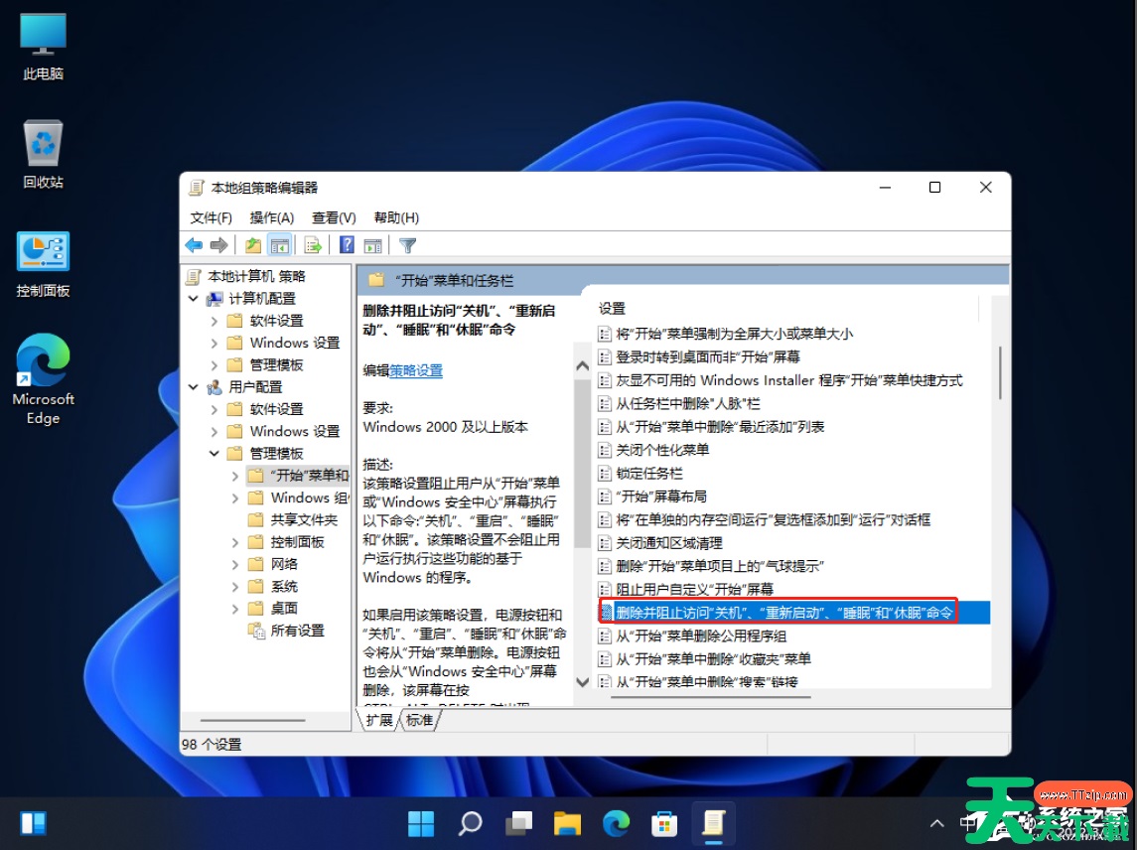The height and width of the screenshot is (850, 1137).
Task: Toggle the Show/Hide console tree icon
Action: (280, 244)
